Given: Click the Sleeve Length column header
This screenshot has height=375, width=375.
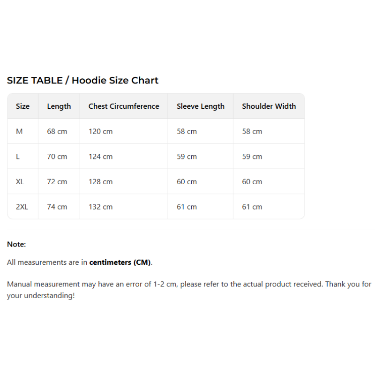Looking at the screenshot, I should [x=201, y=106].
